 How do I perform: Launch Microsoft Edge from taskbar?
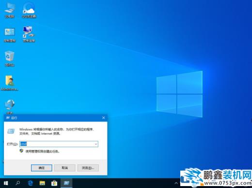(30, 183)
